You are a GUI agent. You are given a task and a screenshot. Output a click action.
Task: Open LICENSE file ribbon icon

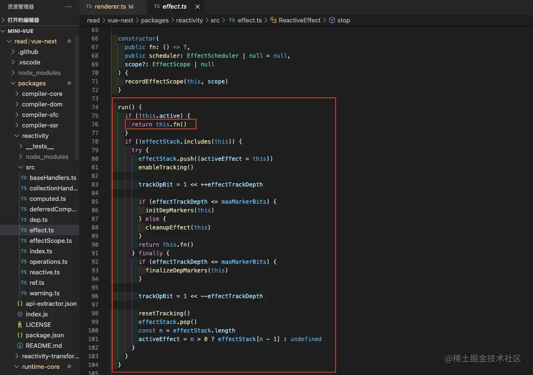tap(20, 325)
